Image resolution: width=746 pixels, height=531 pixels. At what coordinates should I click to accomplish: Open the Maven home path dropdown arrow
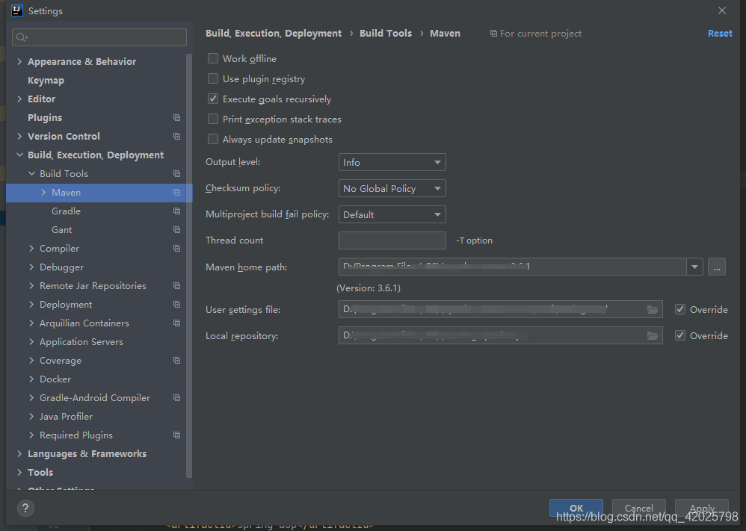coord(694,267)
